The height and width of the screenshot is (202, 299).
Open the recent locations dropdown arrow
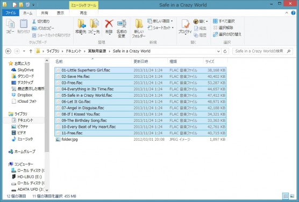coord(24,51)
